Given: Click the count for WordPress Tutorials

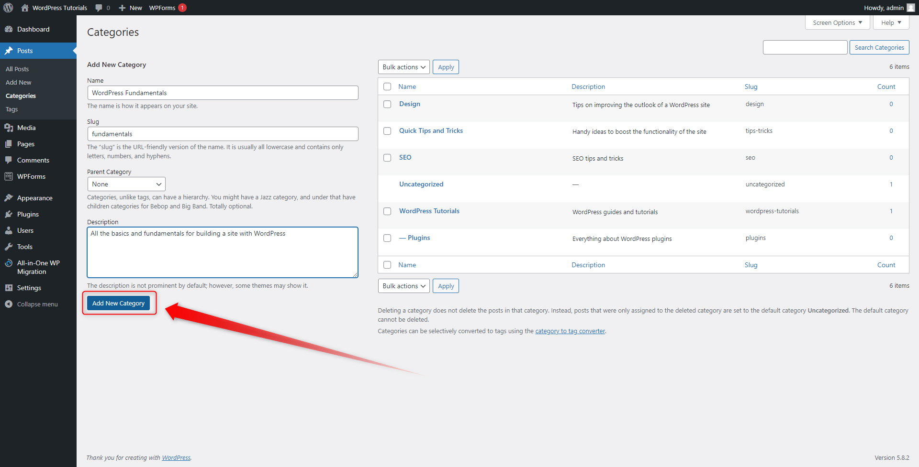Looking at the screenshot, I should click(891, 211).
